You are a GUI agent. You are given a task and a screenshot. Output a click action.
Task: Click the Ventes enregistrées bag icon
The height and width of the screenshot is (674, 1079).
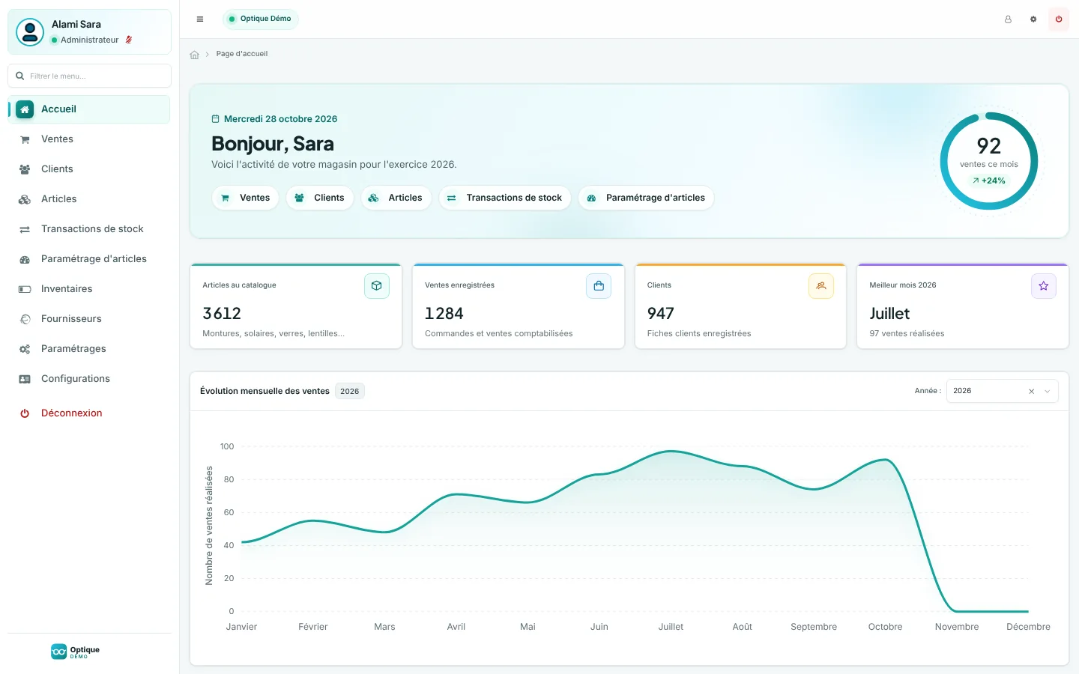pos(599,286)
